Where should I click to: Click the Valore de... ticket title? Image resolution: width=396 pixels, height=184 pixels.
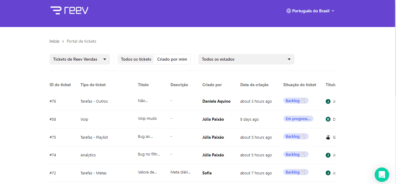click(x=148, y=172)
